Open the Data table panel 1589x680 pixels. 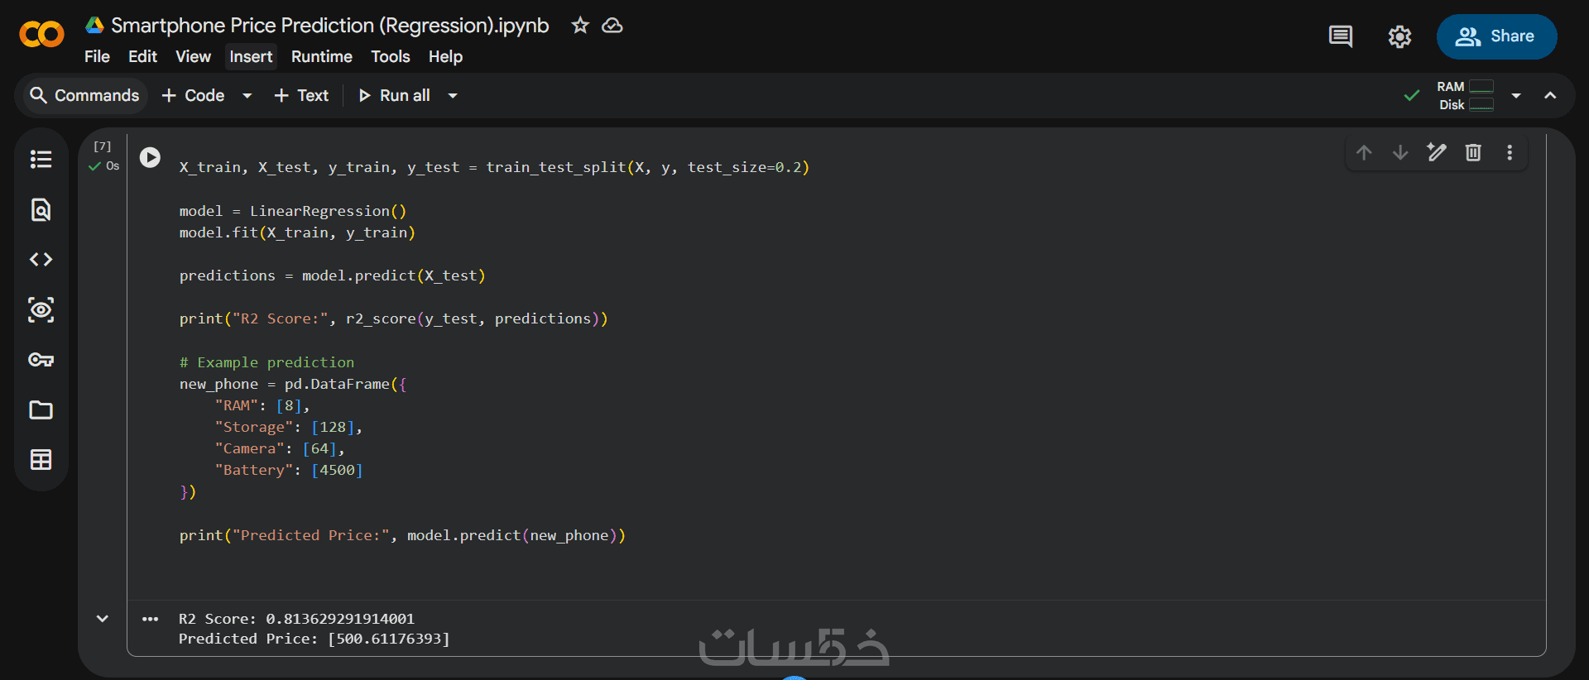[x=41, y=460]
